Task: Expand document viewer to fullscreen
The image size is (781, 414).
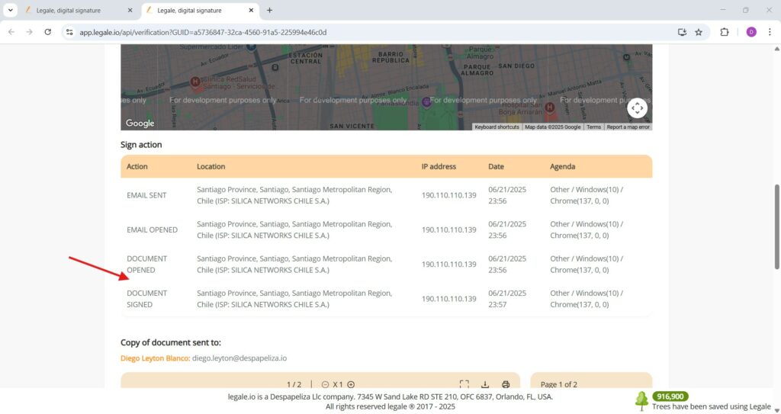Action: click(x=464, y=384)
